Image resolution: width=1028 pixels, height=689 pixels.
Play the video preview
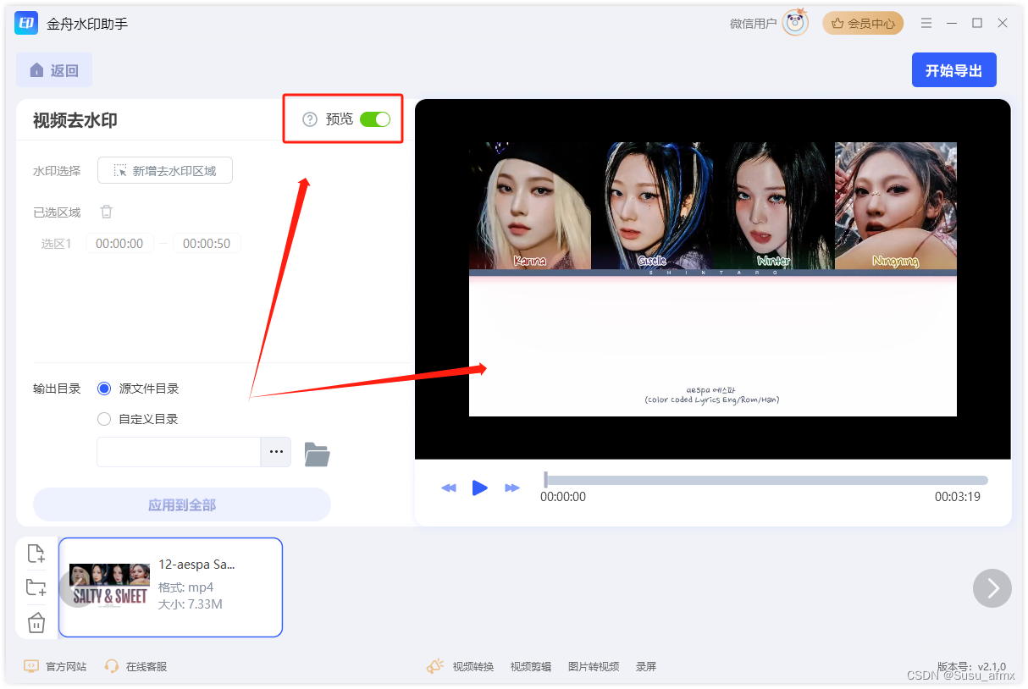coord(480,488)
